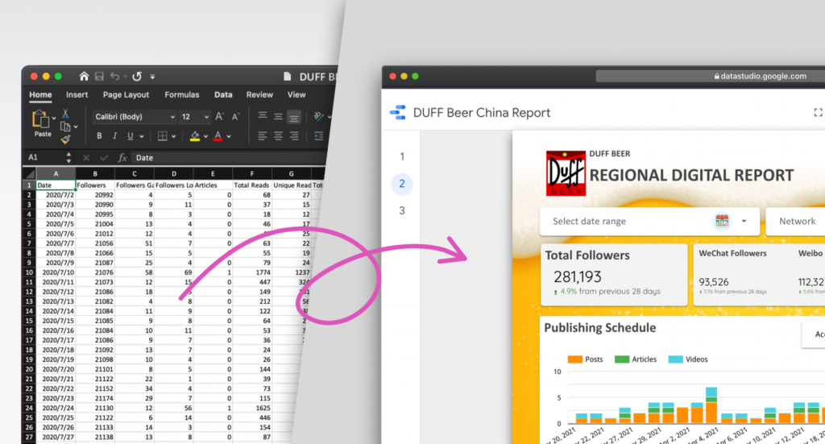This screenshot has height=444, width=825.
Task: Click the Excel Home house icon
Action: [84, 77]
